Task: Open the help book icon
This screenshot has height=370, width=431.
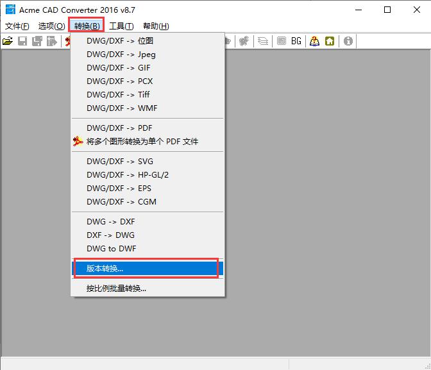Action: (314, 41)
